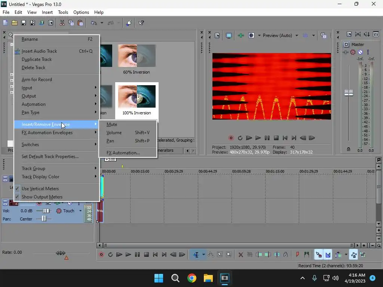Choose Arm for Record
383x287 pixels.
(x=57, y=80)
